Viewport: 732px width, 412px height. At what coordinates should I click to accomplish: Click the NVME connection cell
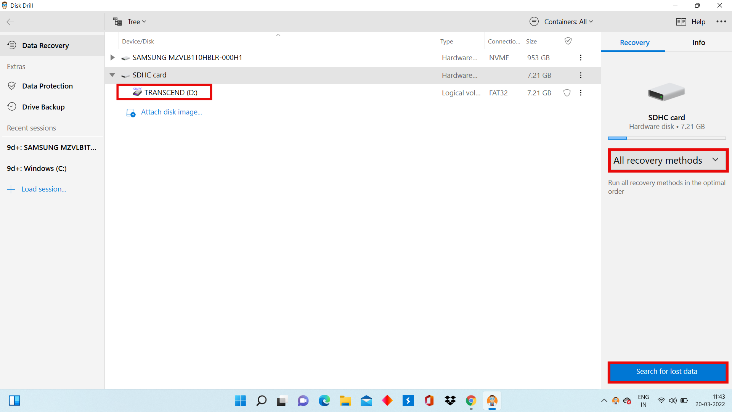pyautogui.click(x=499, y=58)
